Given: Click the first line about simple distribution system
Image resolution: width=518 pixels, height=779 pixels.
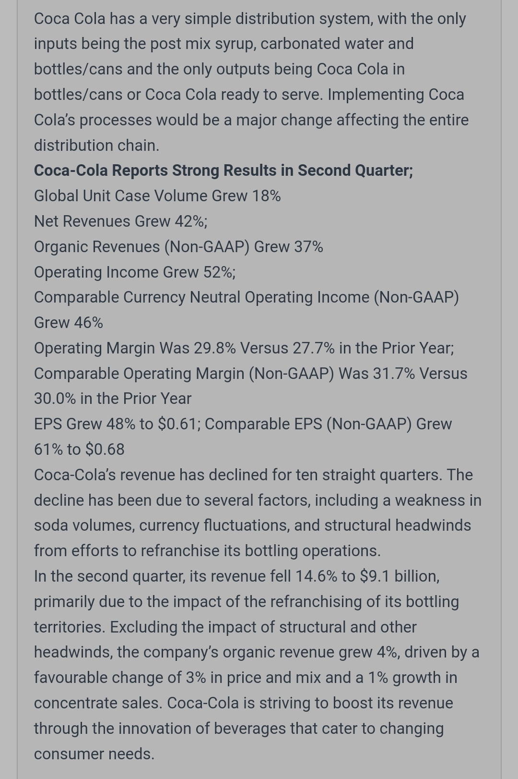Looking at the screenshot, I should 250,19.
